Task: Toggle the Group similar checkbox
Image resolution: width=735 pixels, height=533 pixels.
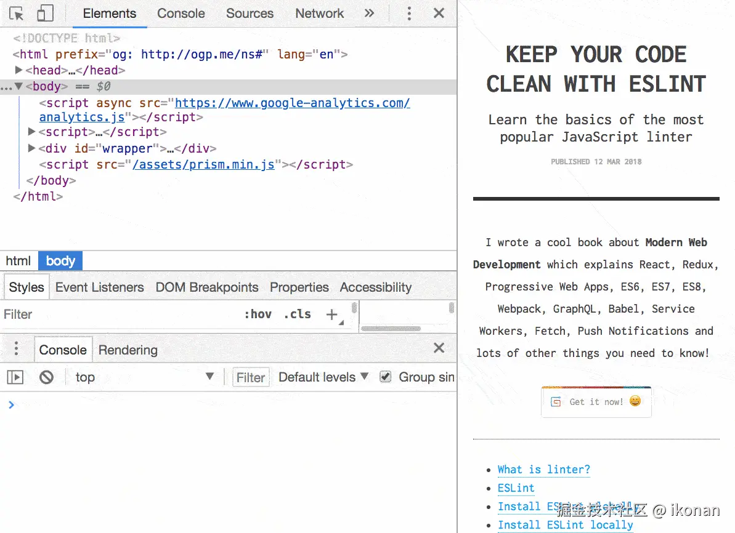Action: [385, 377]
